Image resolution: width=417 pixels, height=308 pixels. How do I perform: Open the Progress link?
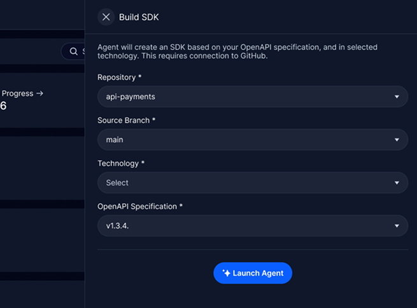tap(17, 93)
